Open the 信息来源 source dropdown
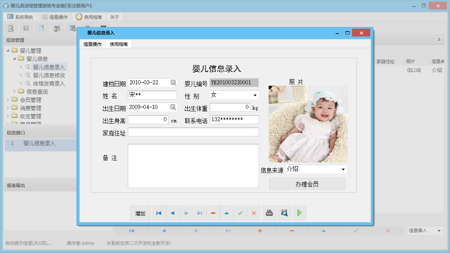The width and height of the screenshot is (450, 253). 343,169
